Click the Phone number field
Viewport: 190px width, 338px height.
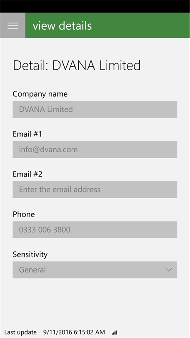coord(95,230)
